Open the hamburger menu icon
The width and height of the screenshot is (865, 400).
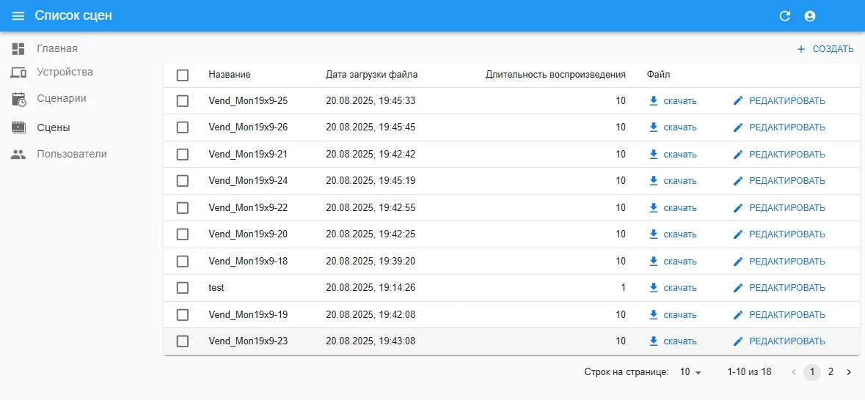tap(18, 16)
